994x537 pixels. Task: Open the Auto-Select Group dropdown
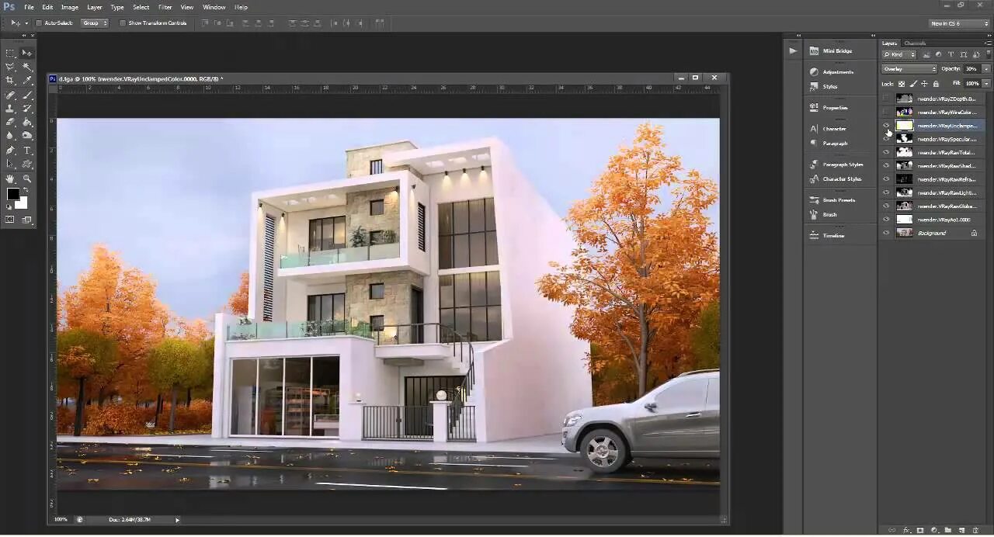coord(95,23)
